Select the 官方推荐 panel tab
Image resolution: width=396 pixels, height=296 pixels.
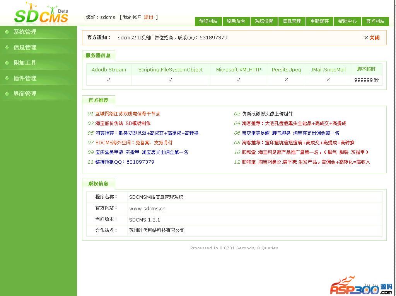tap(98, 100)
